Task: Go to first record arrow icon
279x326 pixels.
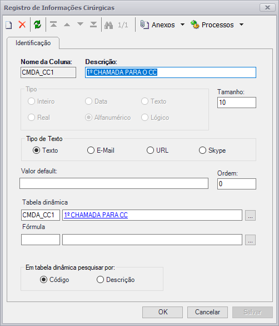Action: [53, 25]
